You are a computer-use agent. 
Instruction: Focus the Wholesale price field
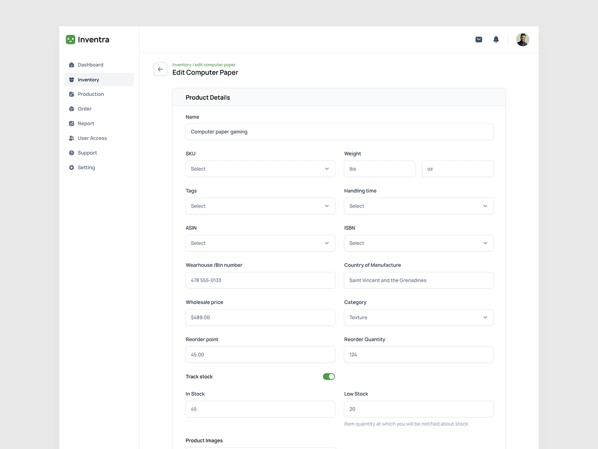[260, 317]
